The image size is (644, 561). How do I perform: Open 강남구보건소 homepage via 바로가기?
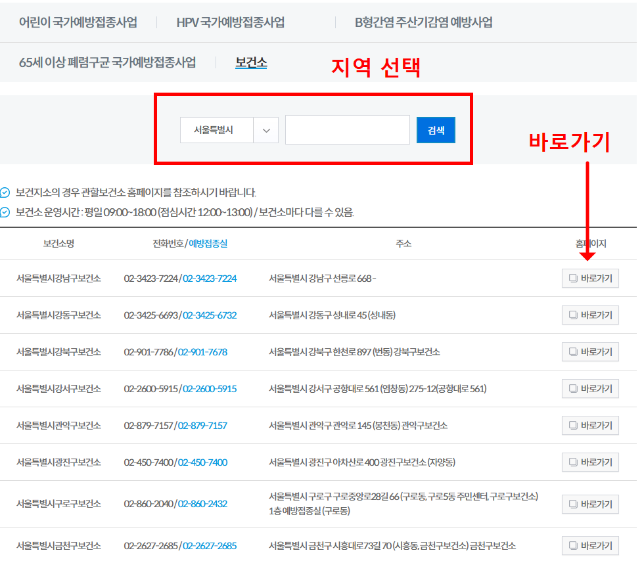[x=590, y=279]
